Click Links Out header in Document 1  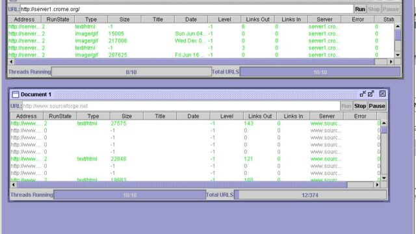(x=260, y=116)
